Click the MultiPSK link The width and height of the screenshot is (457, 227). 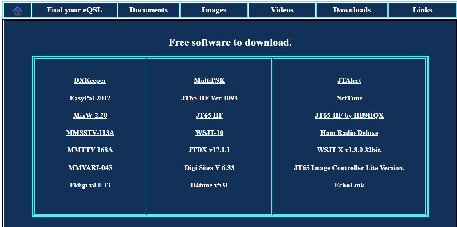tap(209, 80)
